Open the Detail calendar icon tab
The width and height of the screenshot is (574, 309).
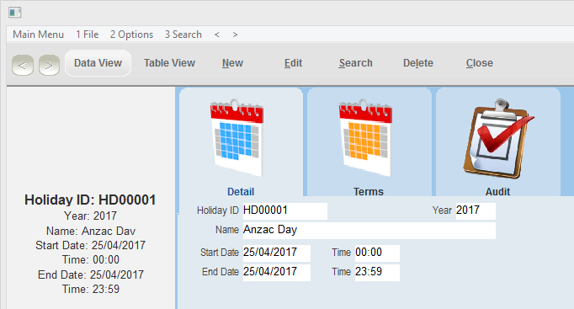click(x=237, y=138)
